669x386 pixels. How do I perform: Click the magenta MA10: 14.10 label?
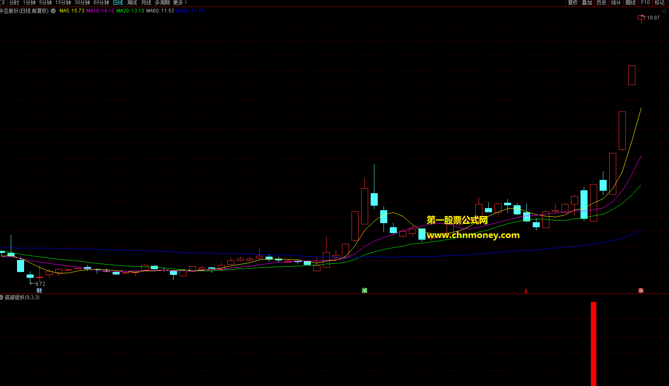tap(100, 11)
